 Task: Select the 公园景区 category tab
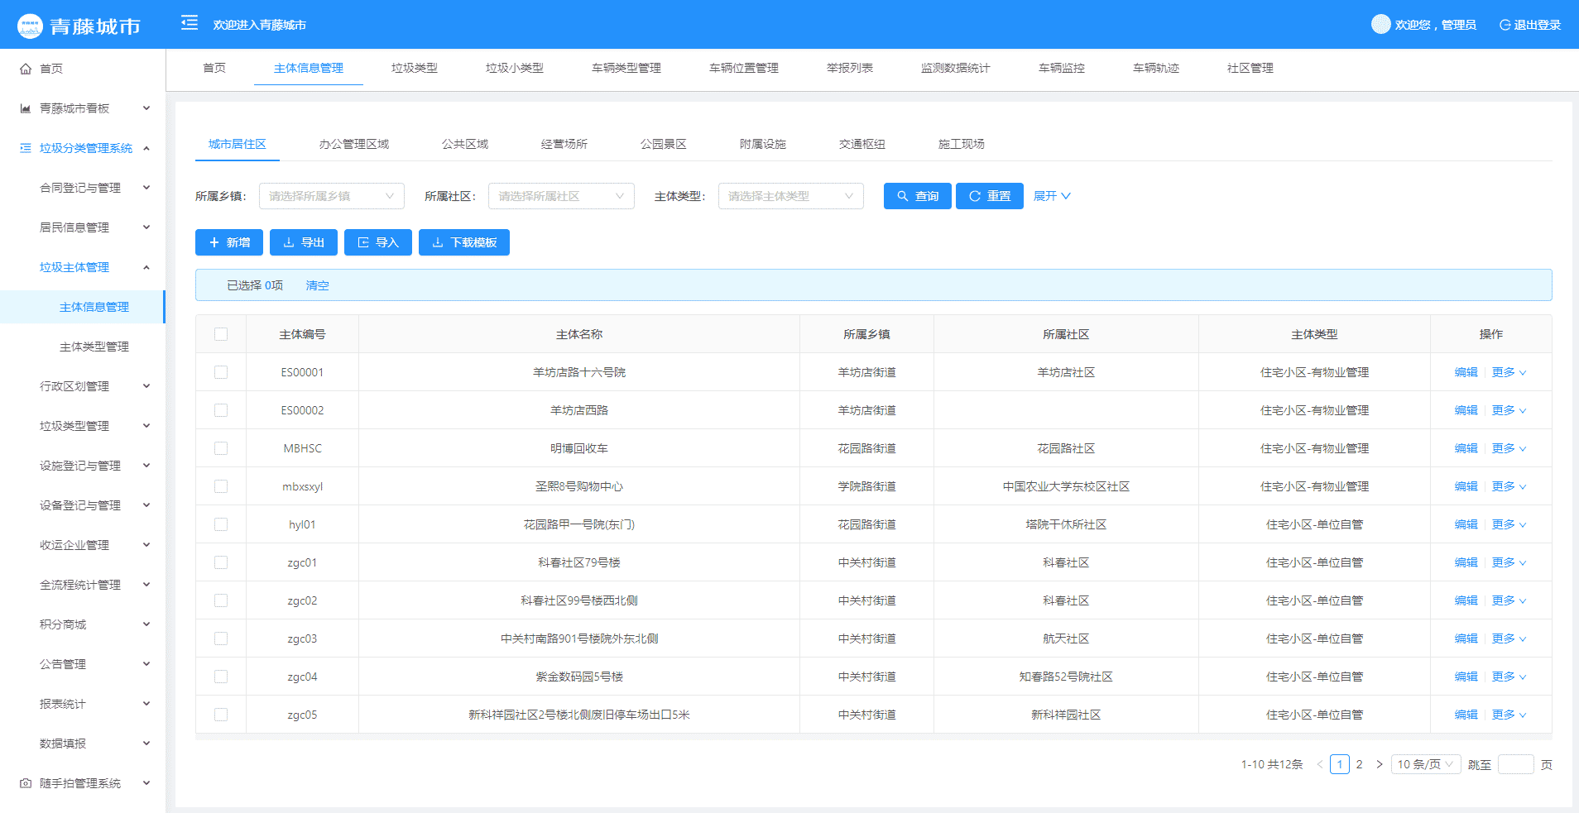tap(664, 144)
